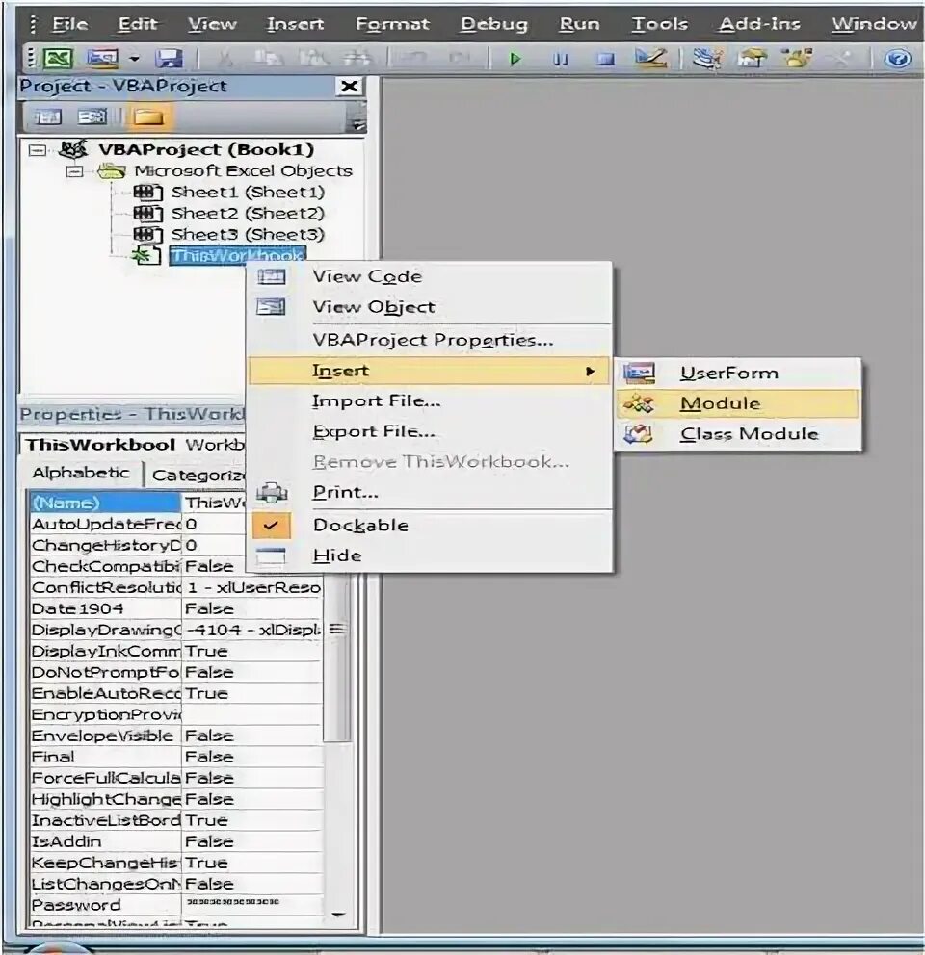
Task: Click the Find binoculars toolbar icon
Action: [x=357, y=59]
